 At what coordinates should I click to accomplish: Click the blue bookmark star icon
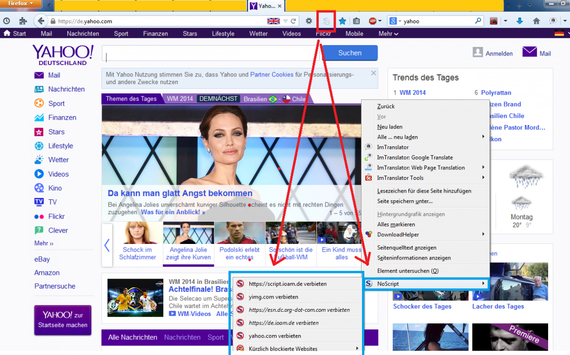(342, 21)
